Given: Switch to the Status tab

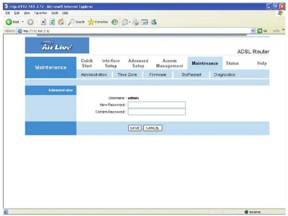Looking at the screenshot, I should point(232,63).
